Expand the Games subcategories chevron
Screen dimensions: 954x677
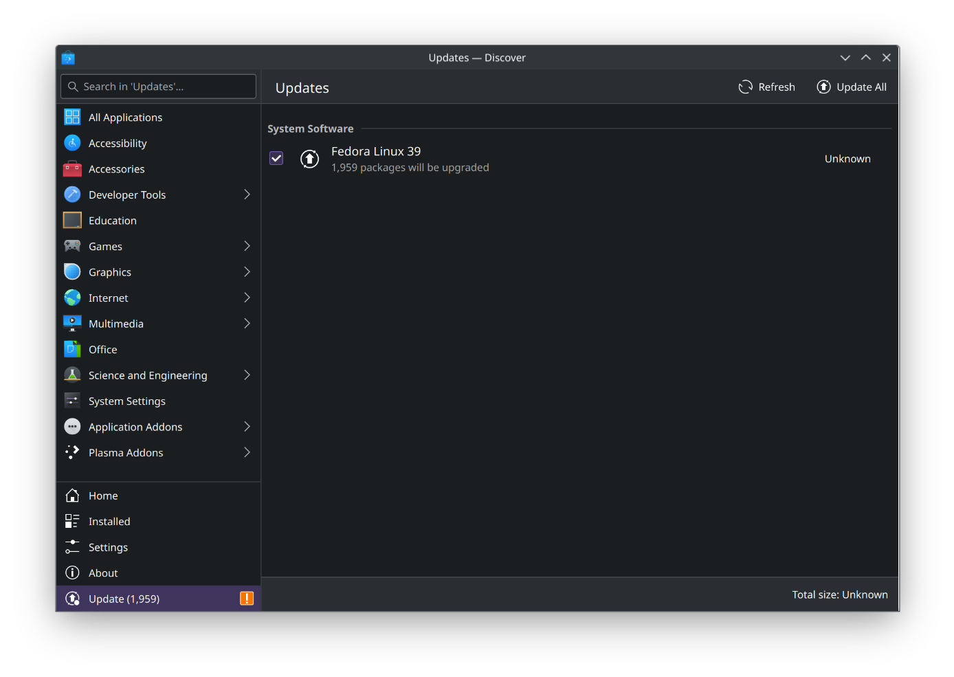[247, 246]
